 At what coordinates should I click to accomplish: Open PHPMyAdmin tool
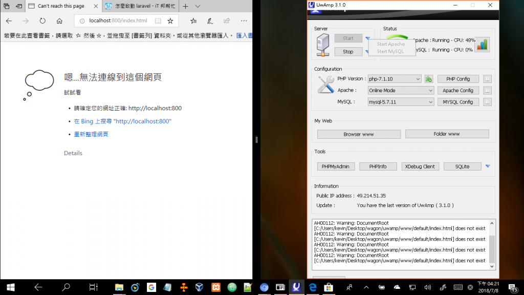pos(336,166)
